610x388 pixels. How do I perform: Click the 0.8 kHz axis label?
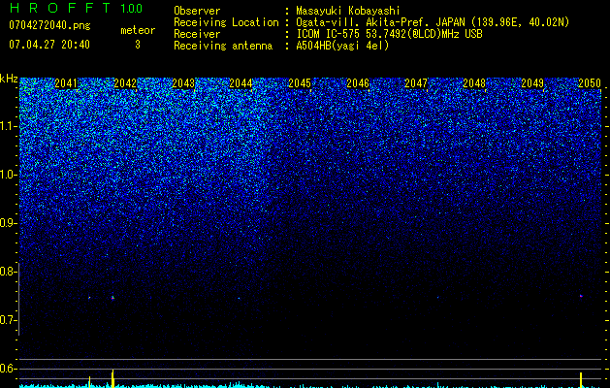pyautogui.click(x=8, y=272)
